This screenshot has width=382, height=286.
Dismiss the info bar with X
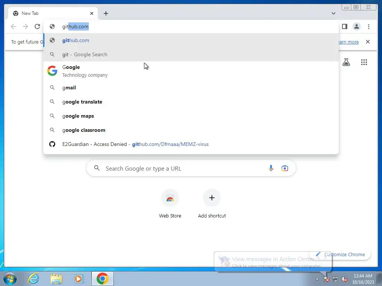point(367,42)
